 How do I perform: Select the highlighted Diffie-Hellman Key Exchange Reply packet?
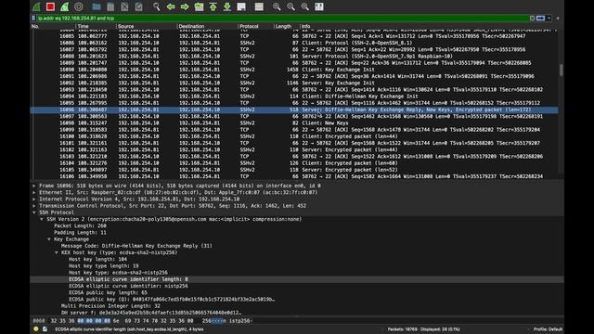click(293, 109)
